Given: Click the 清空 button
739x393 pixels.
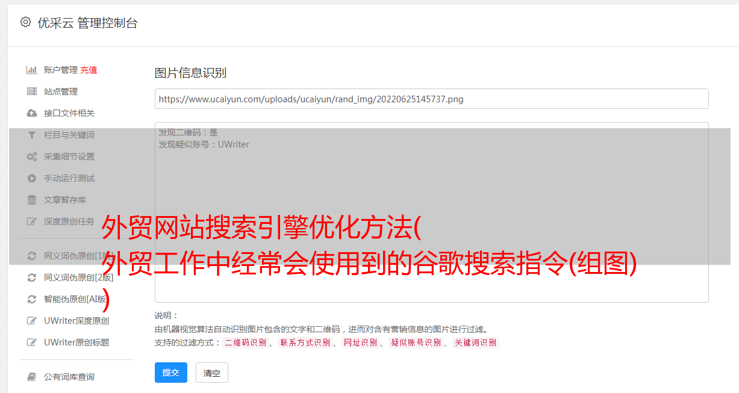Looking at the screenshot, I should (212, 373).
